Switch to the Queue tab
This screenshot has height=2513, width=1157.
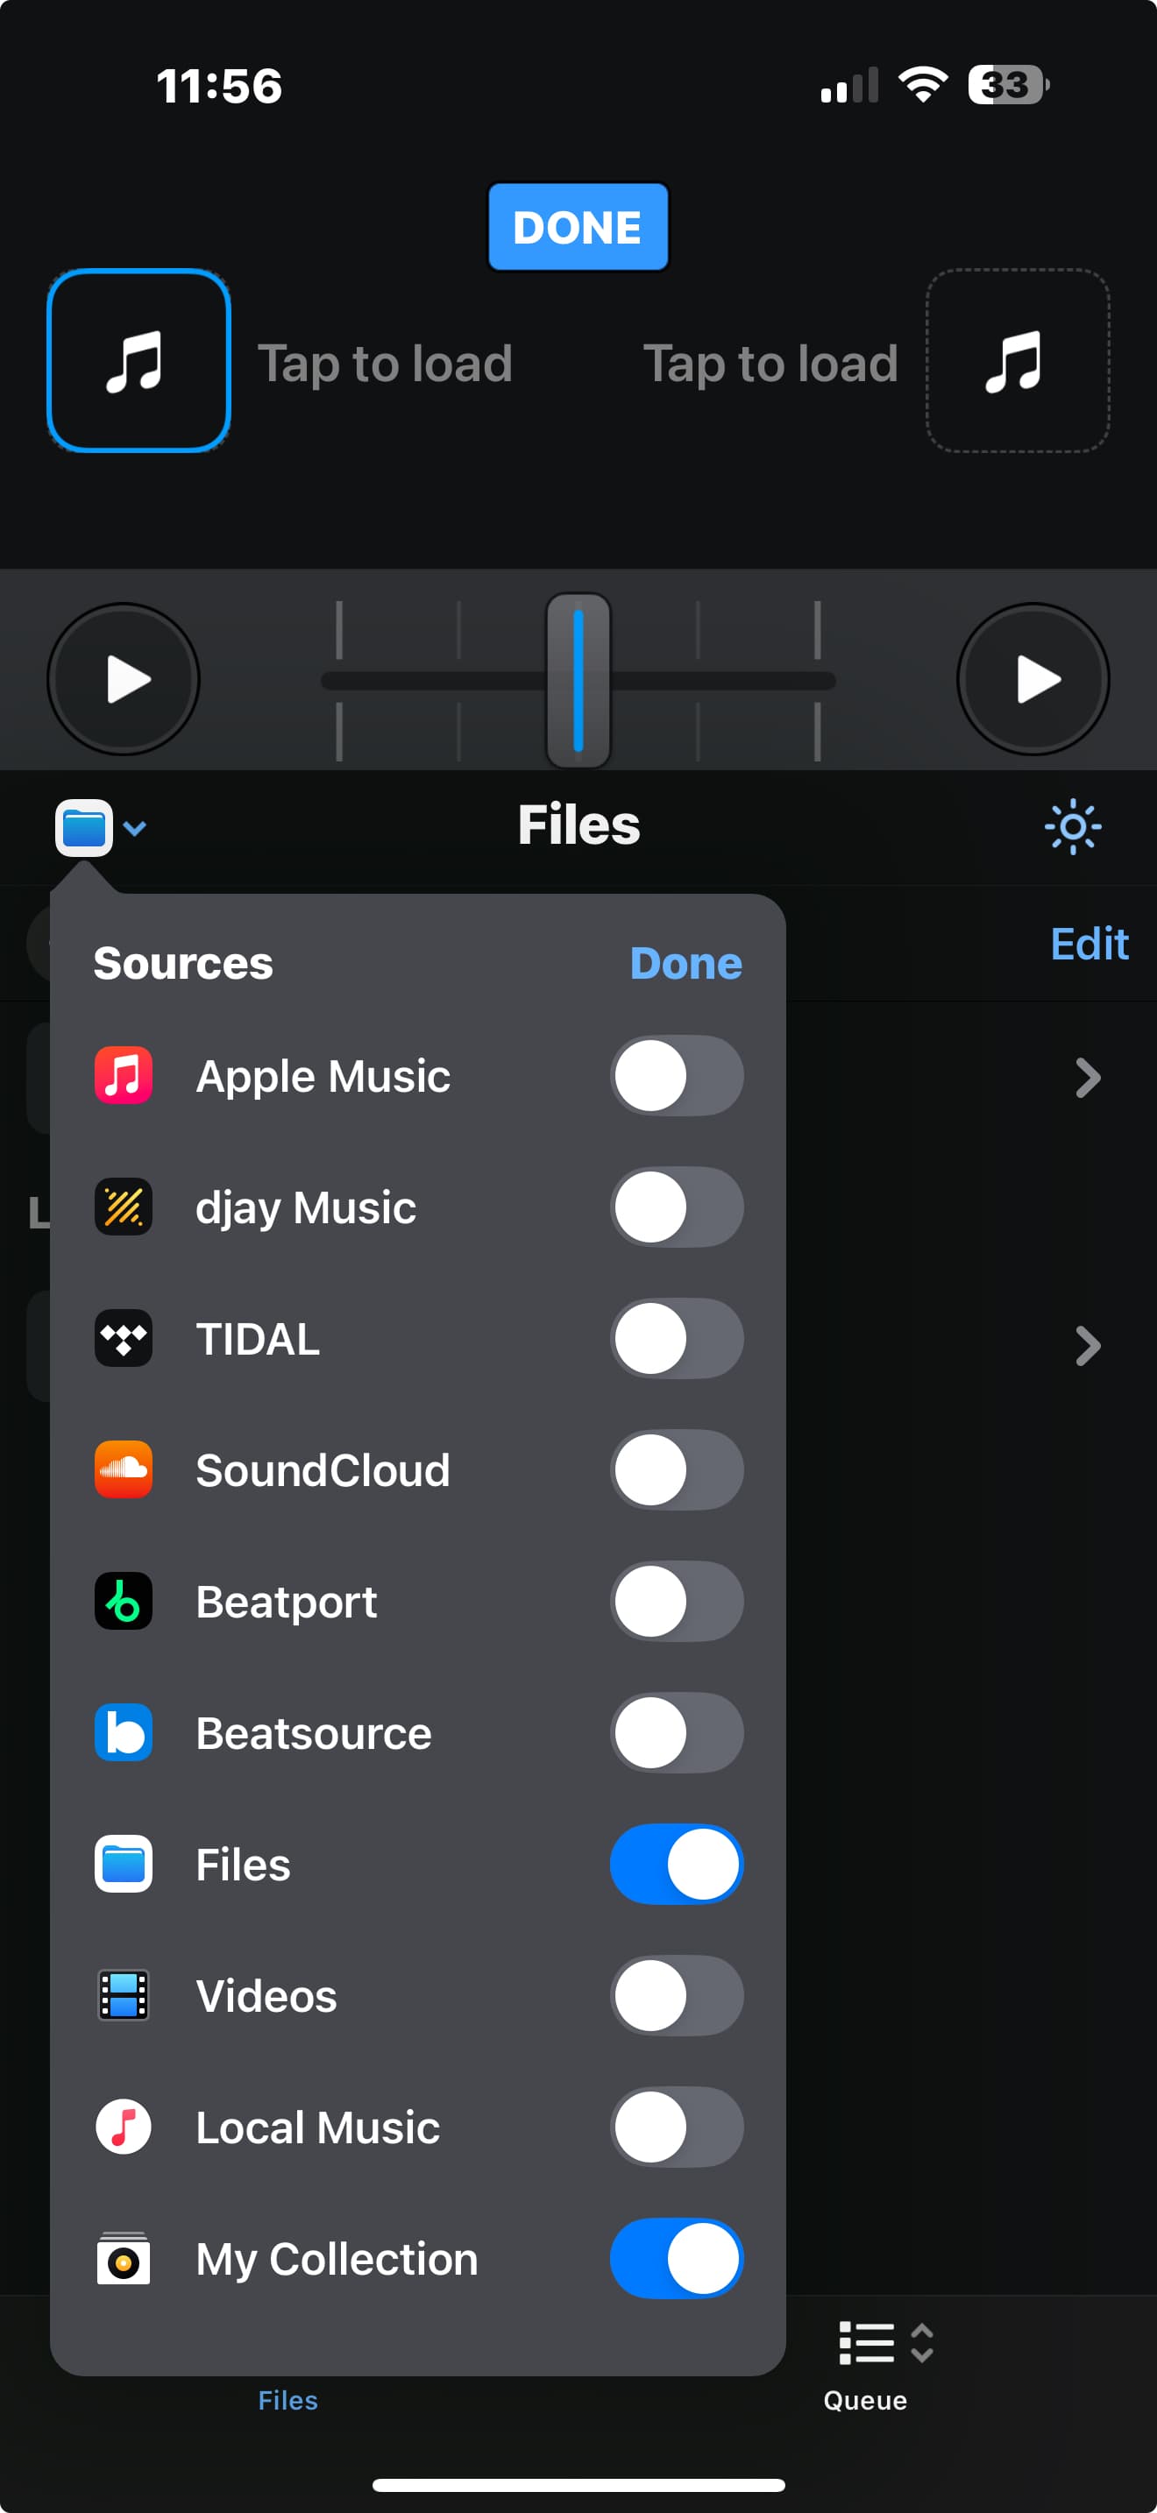[x=865, y=2367]
